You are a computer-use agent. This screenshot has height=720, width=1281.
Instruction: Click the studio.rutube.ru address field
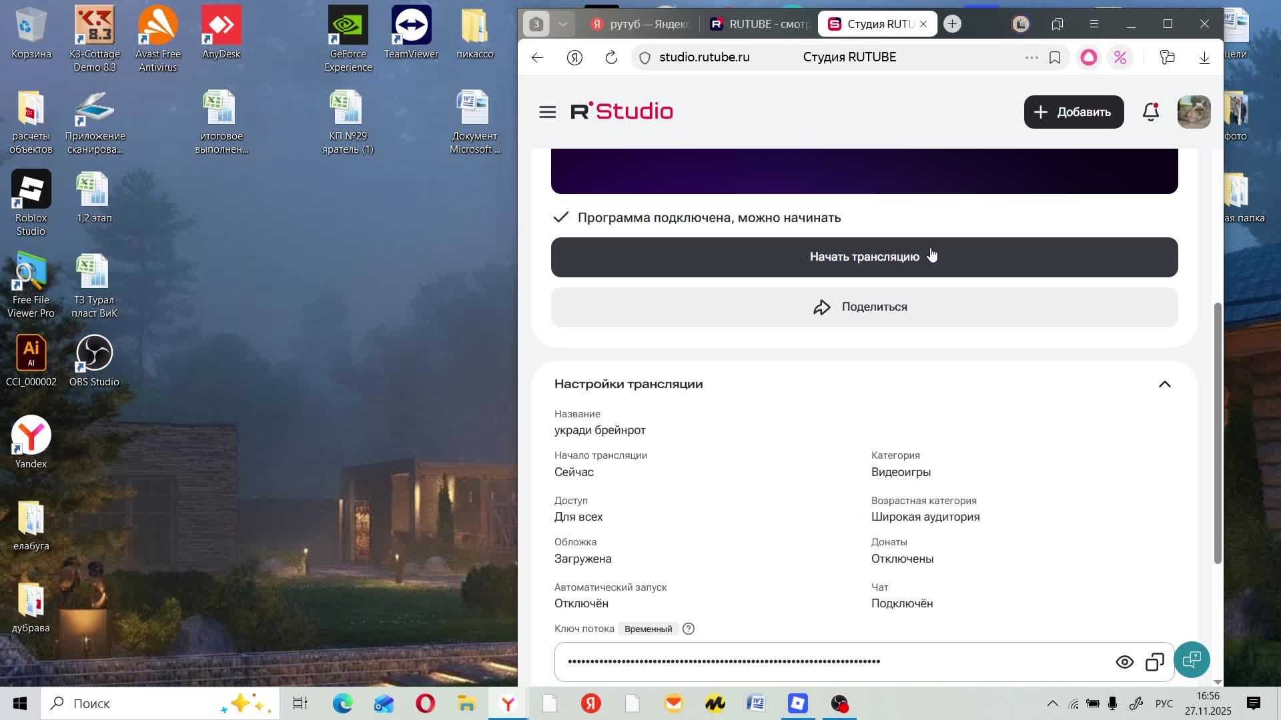(x=704, y=58)
